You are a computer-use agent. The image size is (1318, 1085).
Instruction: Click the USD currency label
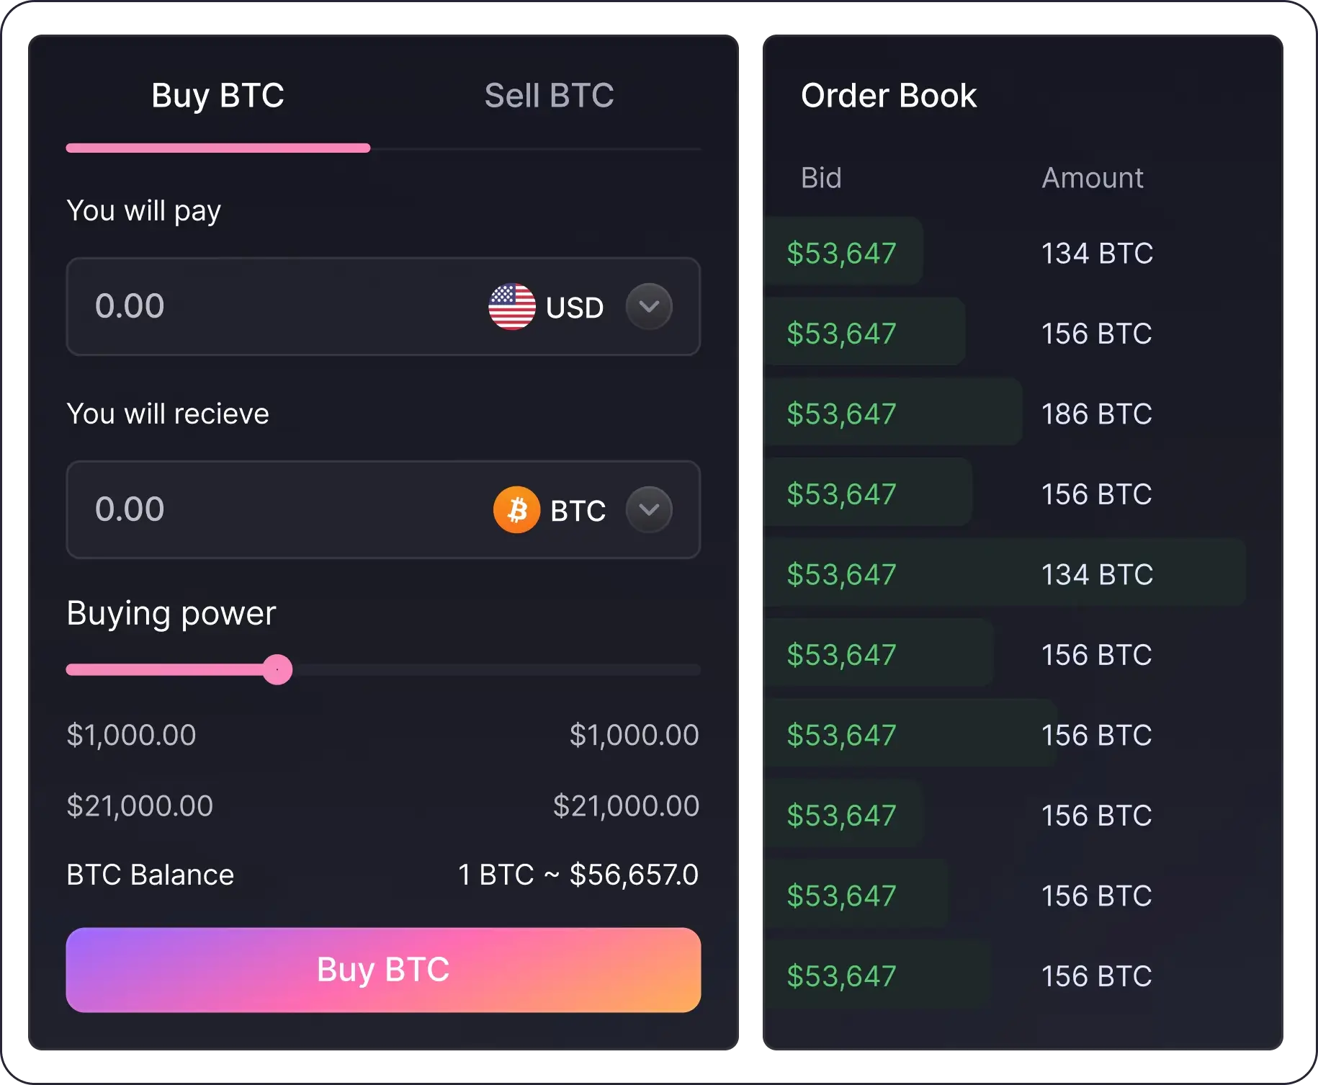575,308
